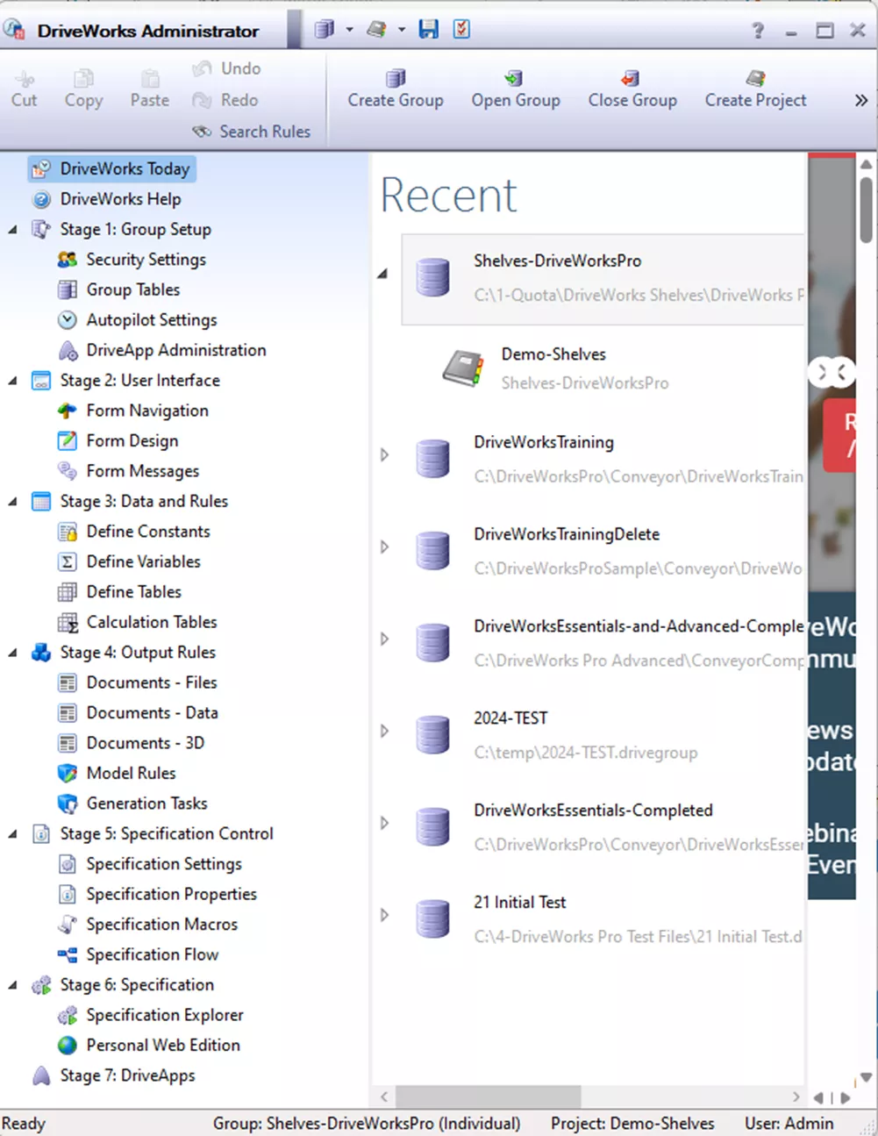Click the Cut button
878x1136 pixels.
(x=25, y=89)
